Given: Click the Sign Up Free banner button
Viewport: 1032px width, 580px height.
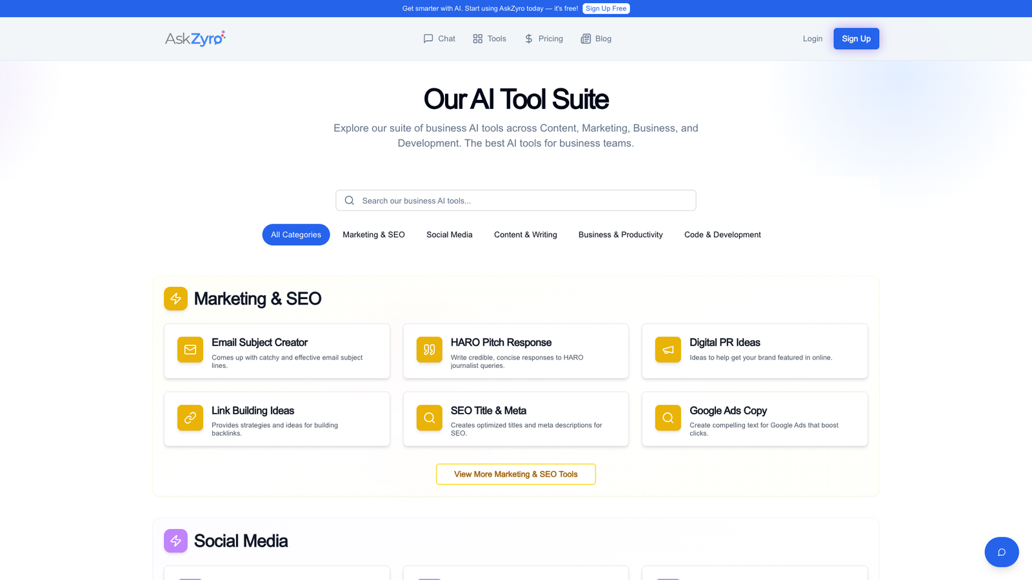Looking at the screenshot, I should coord(606,8).
